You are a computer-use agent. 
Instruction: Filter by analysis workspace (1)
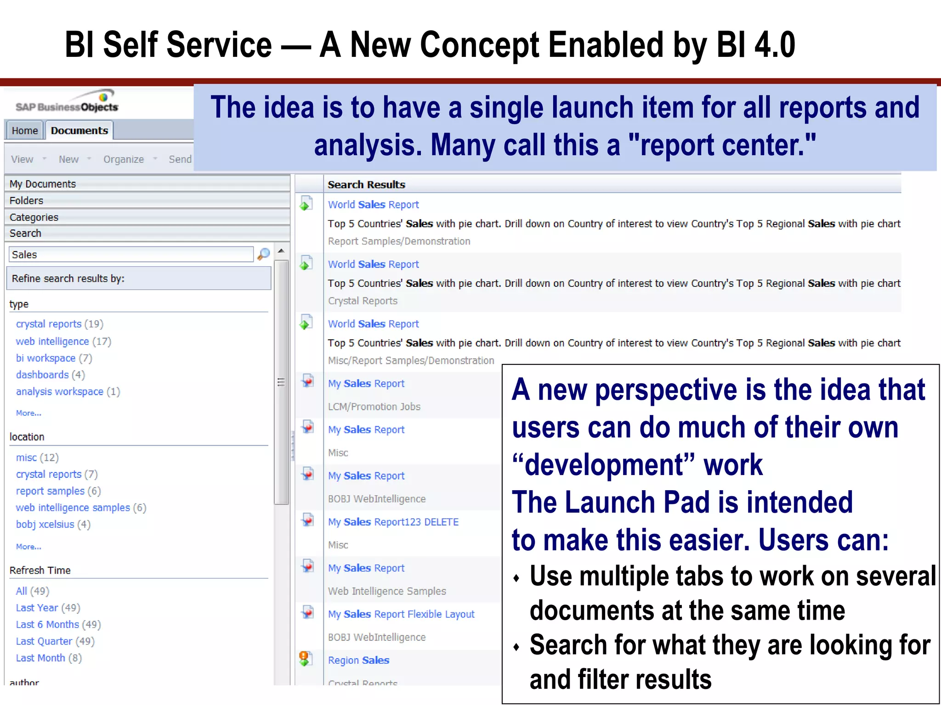68,392
